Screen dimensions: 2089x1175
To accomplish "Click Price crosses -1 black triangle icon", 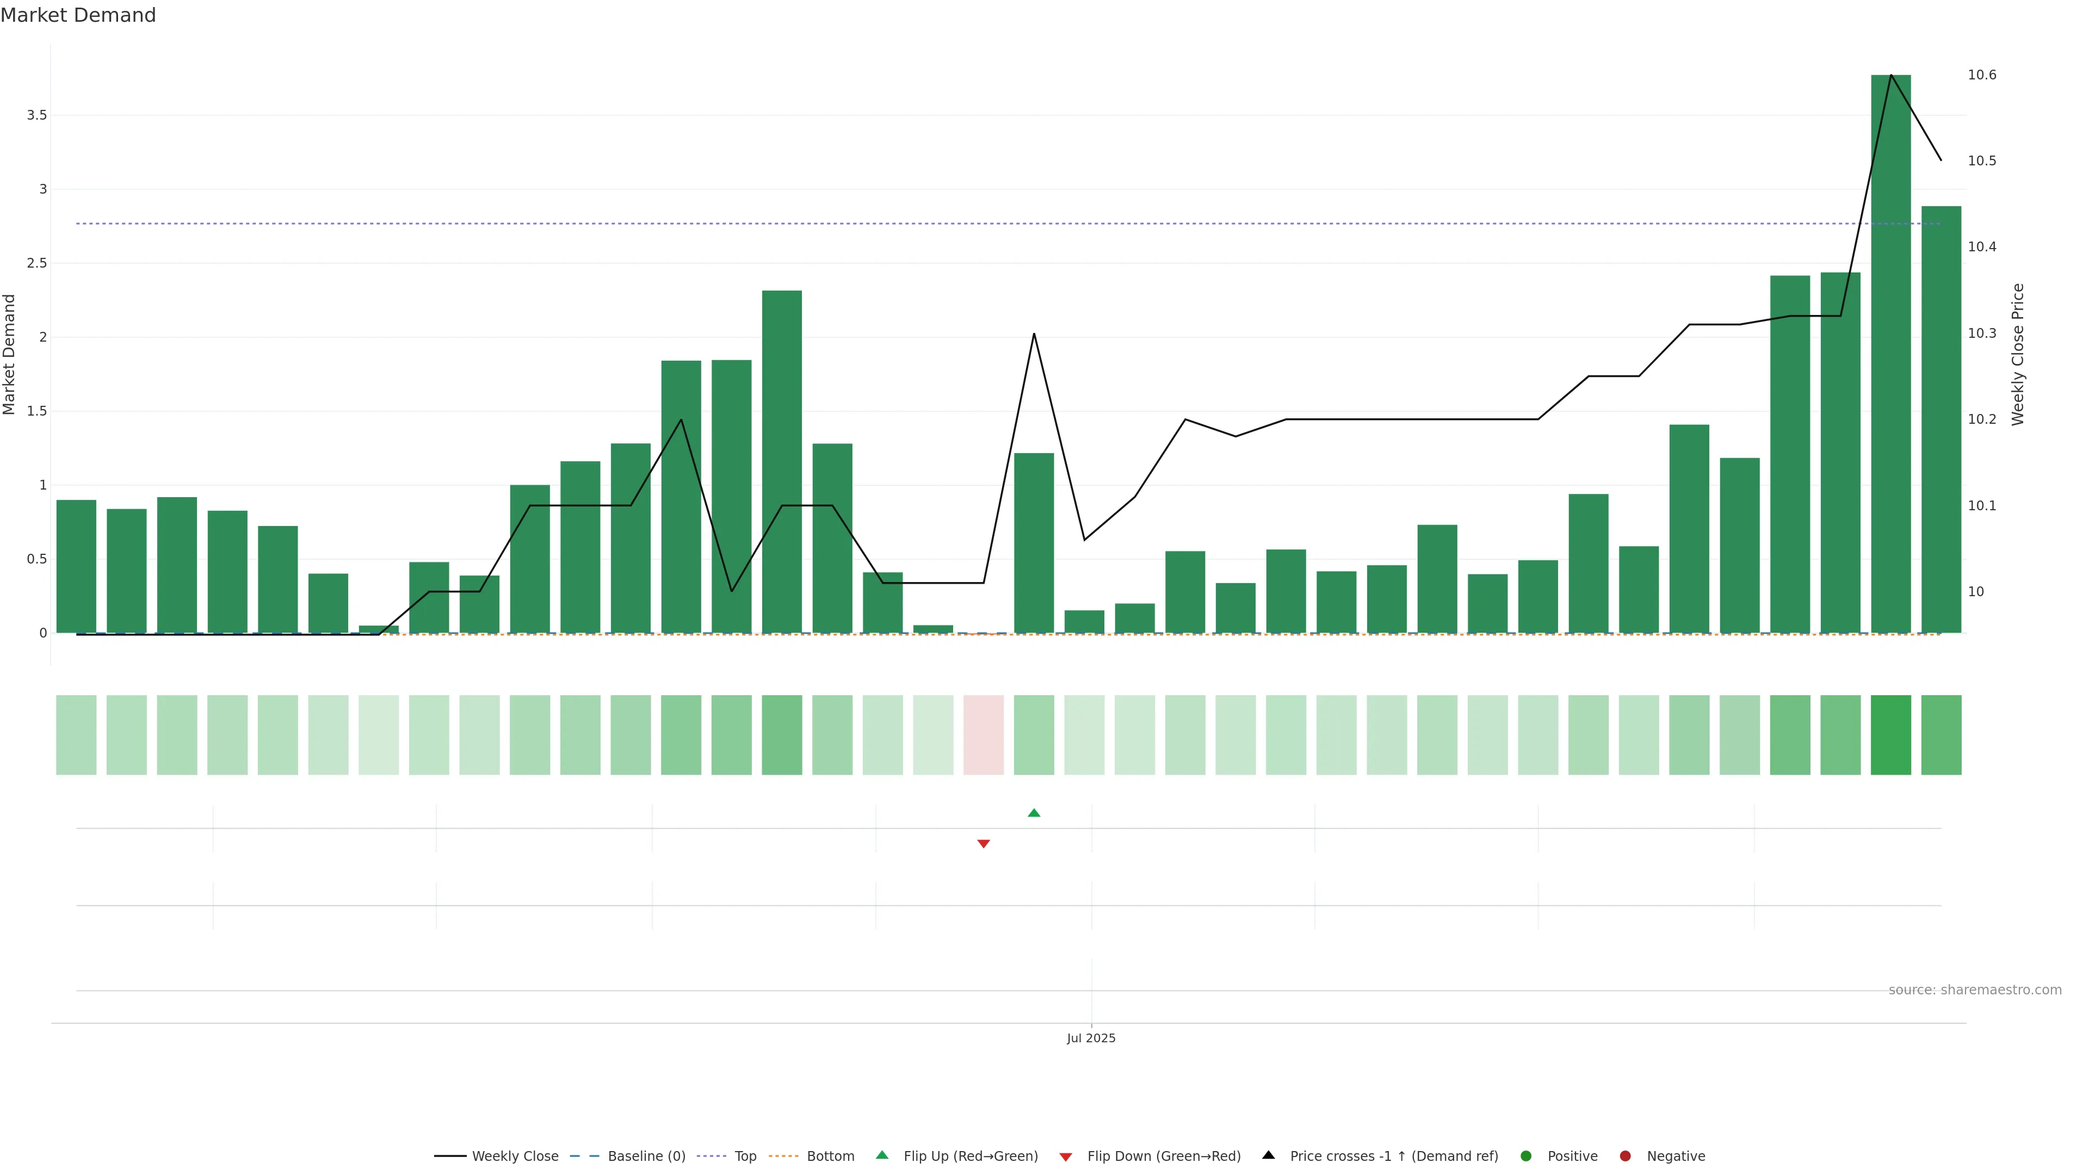I will pos(1268,1155).
